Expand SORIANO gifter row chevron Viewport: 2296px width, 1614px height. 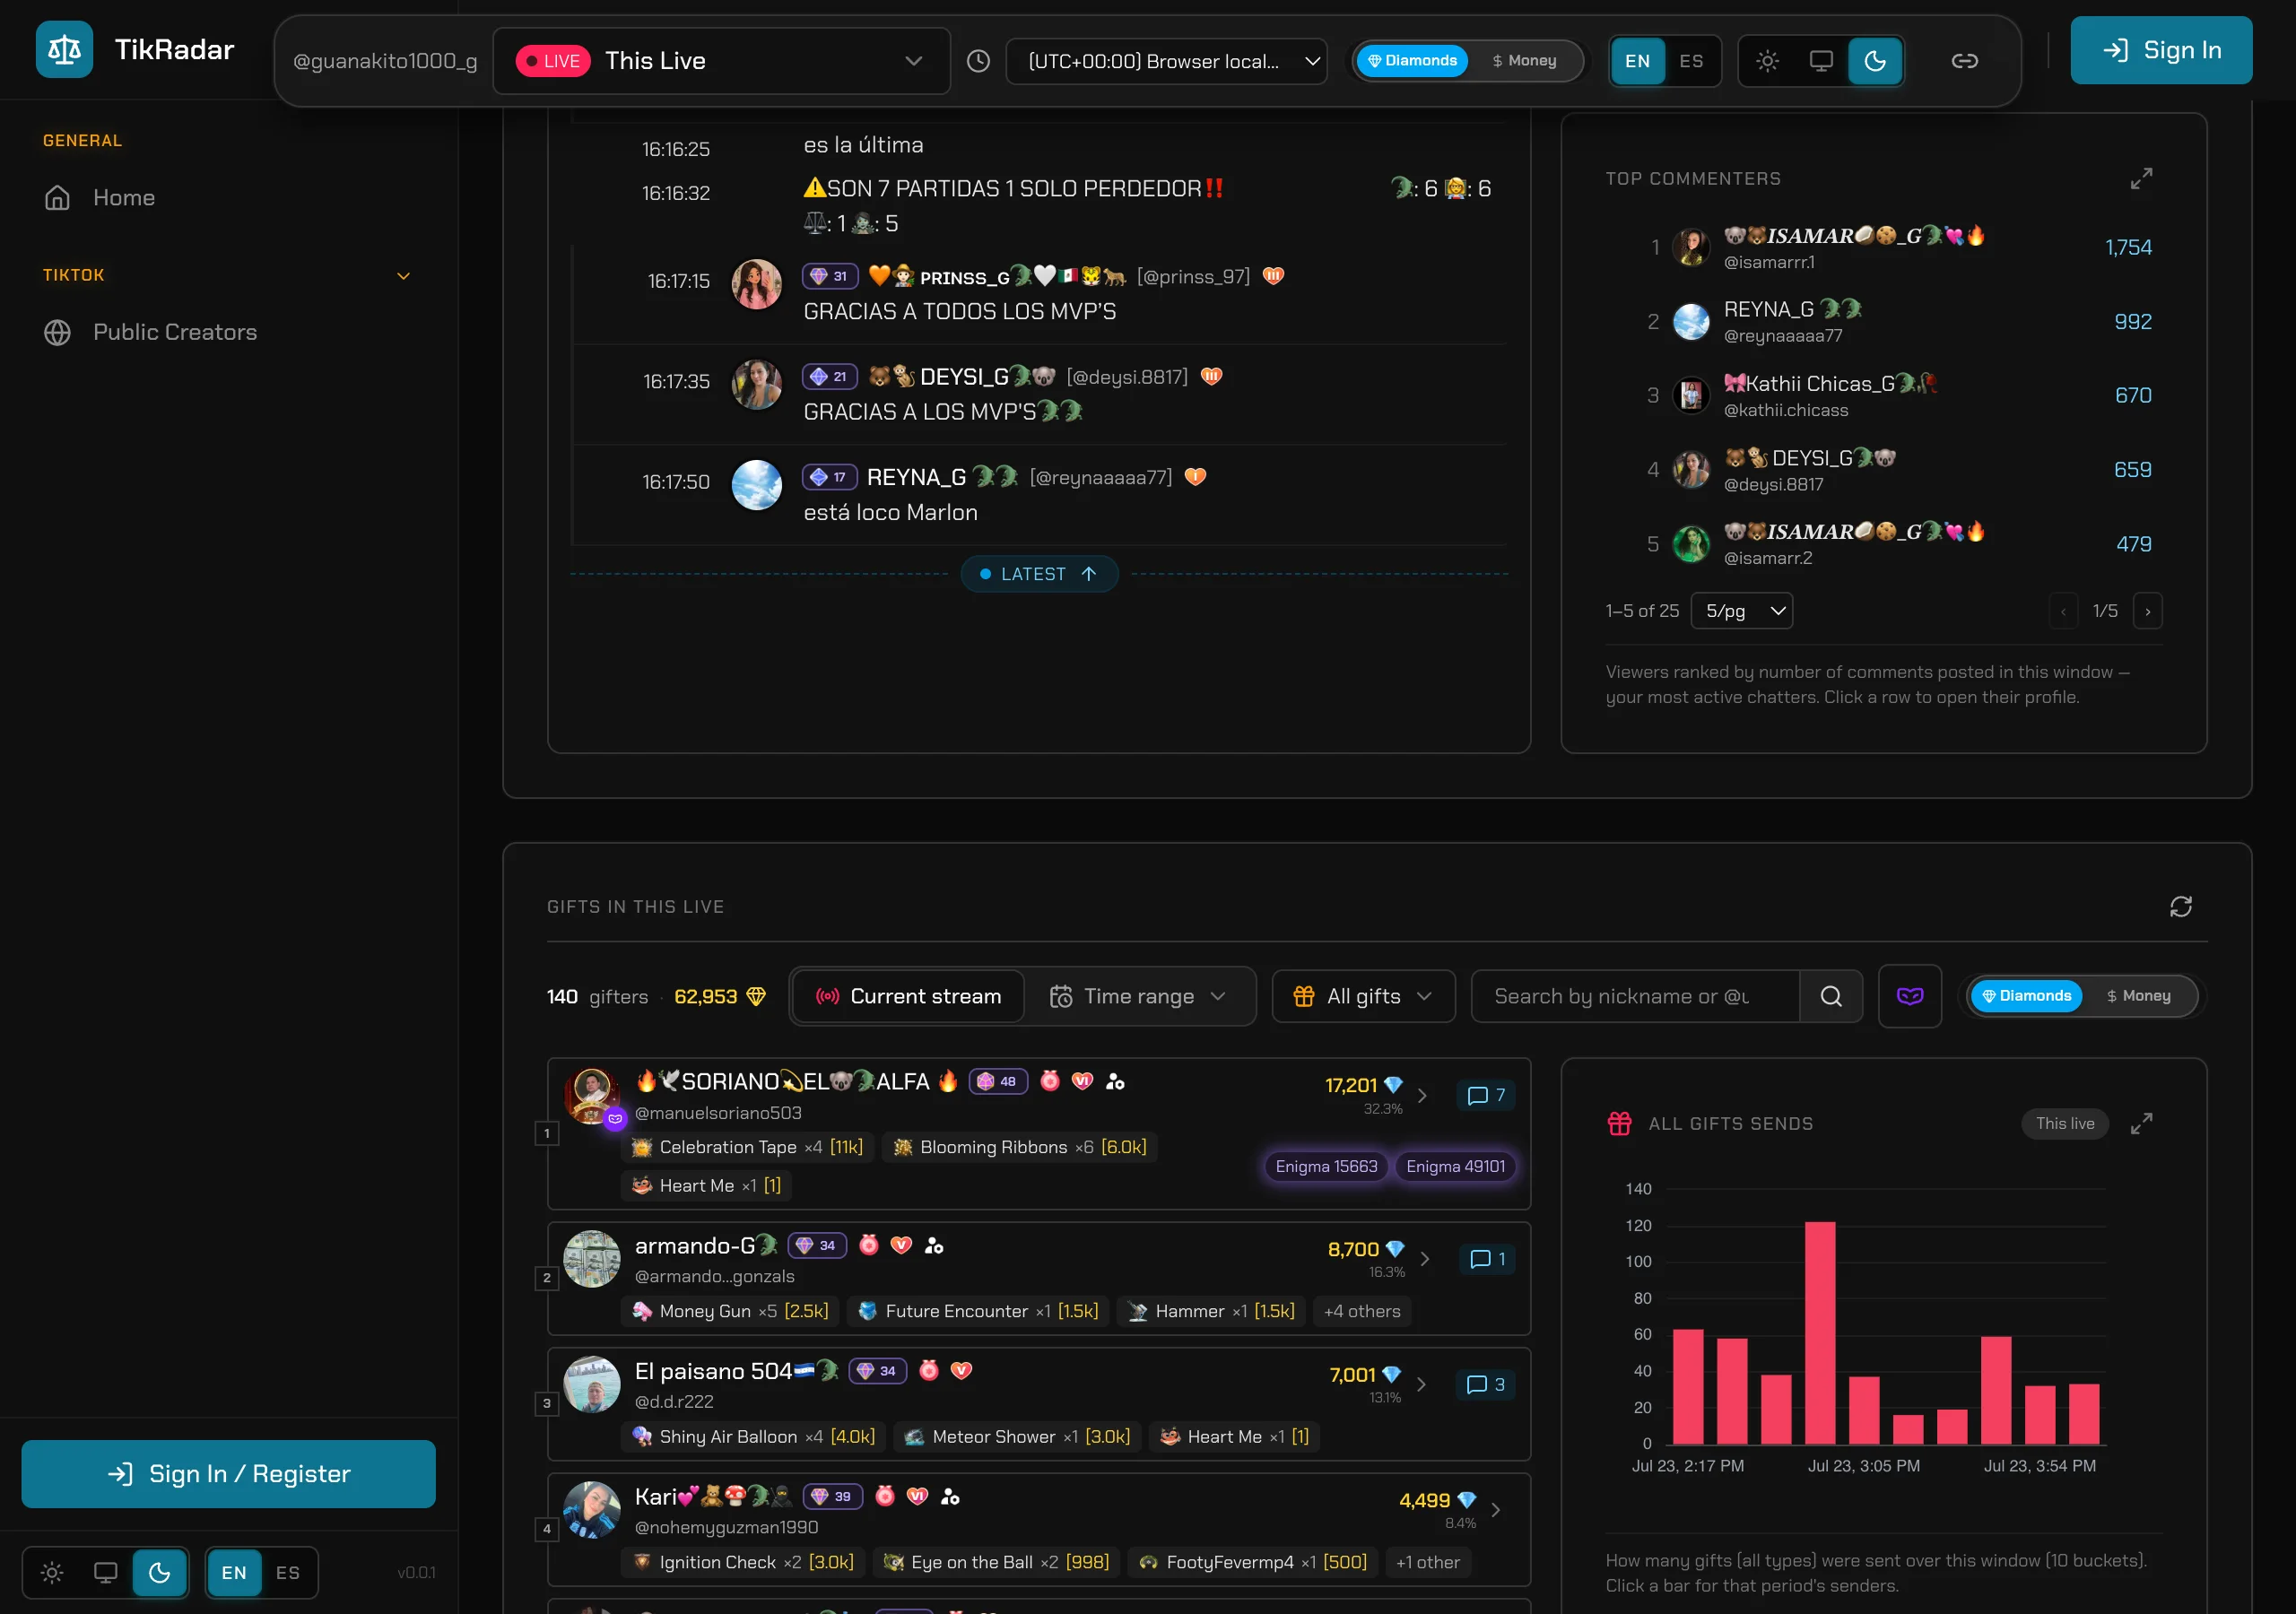1422,1096
